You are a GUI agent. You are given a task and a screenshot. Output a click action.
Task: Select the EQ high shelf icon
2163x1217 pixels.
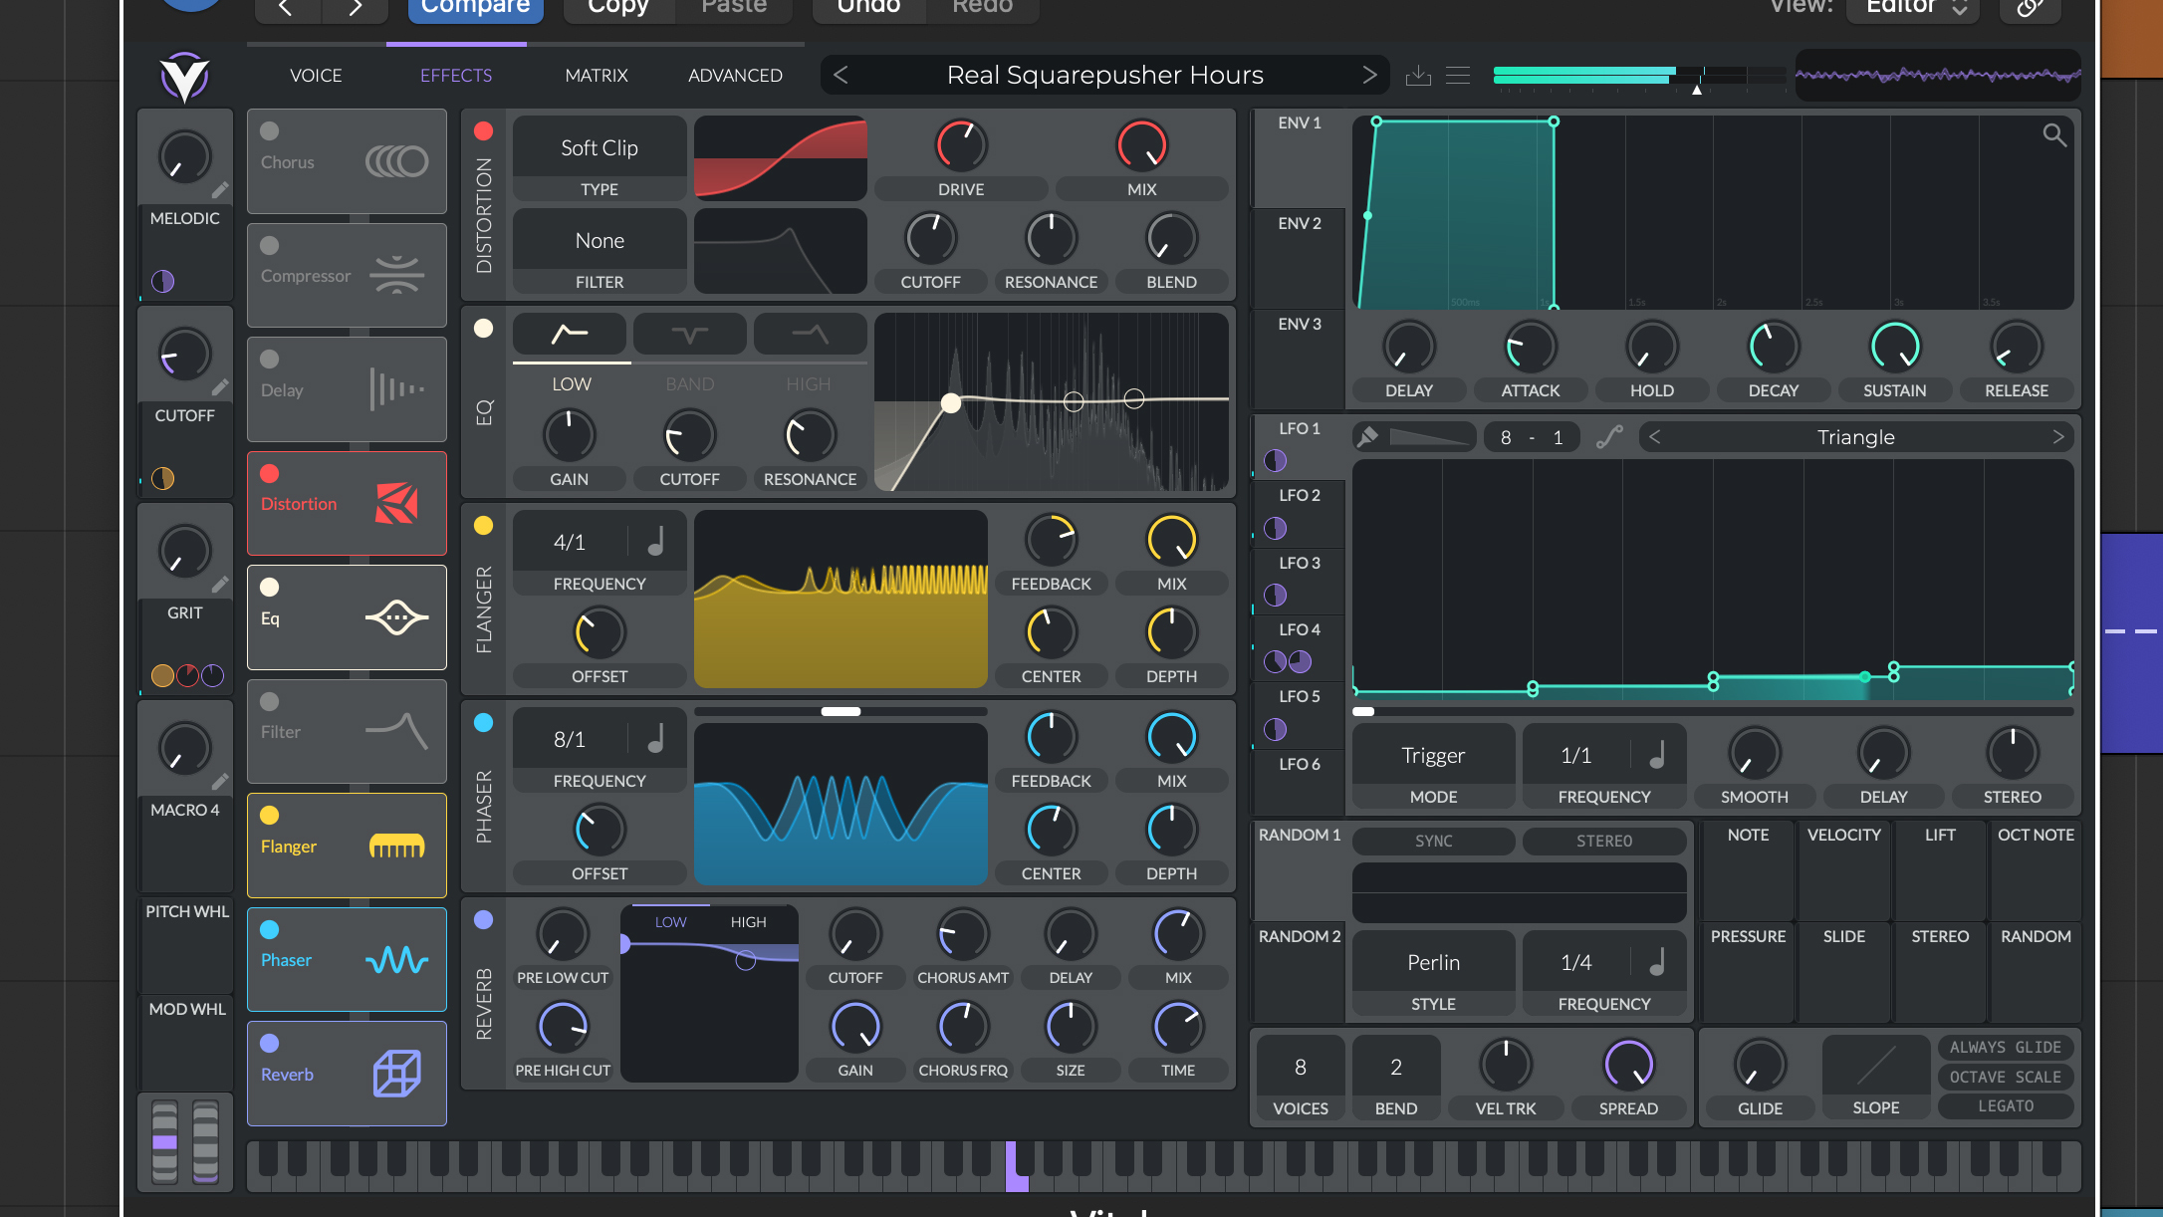[810, 335]
